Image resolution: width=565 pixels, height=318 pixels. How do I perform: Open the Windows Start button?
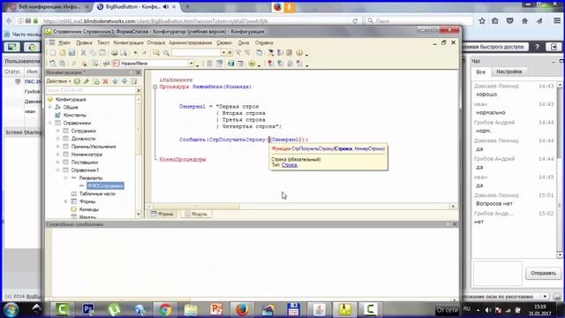tap(11, 309)
